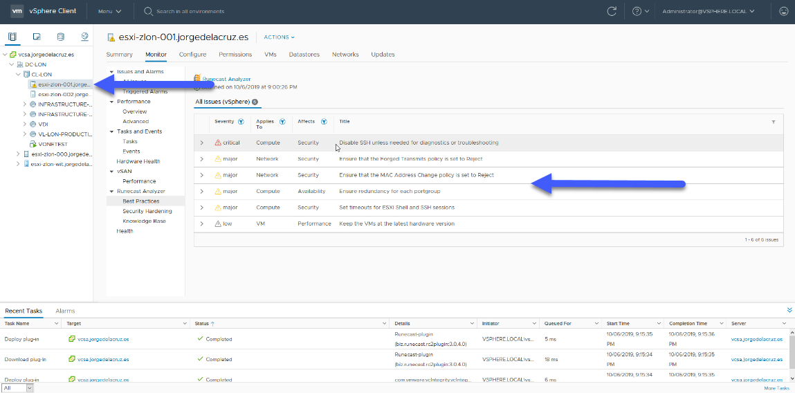The width and height of the screenshot is (795, 393).
Task: Open the Administrator@VSPHERE.LOCAL user menu
Action: pos(708,11)
